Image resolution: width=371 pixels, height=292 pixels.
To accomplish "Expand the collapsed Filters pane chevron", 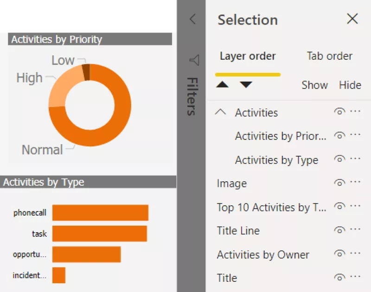I will [193, 19].
